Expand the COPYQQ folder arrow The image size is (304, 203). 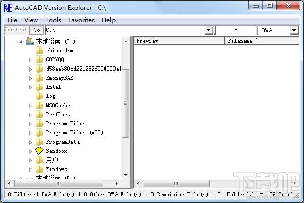click(x=30, y=60)
